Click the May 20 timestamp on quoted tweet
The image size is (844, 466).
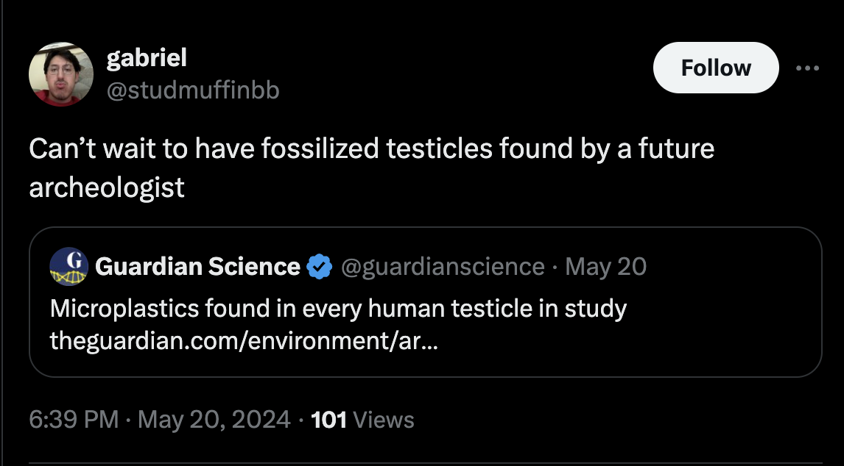point(605,267)
